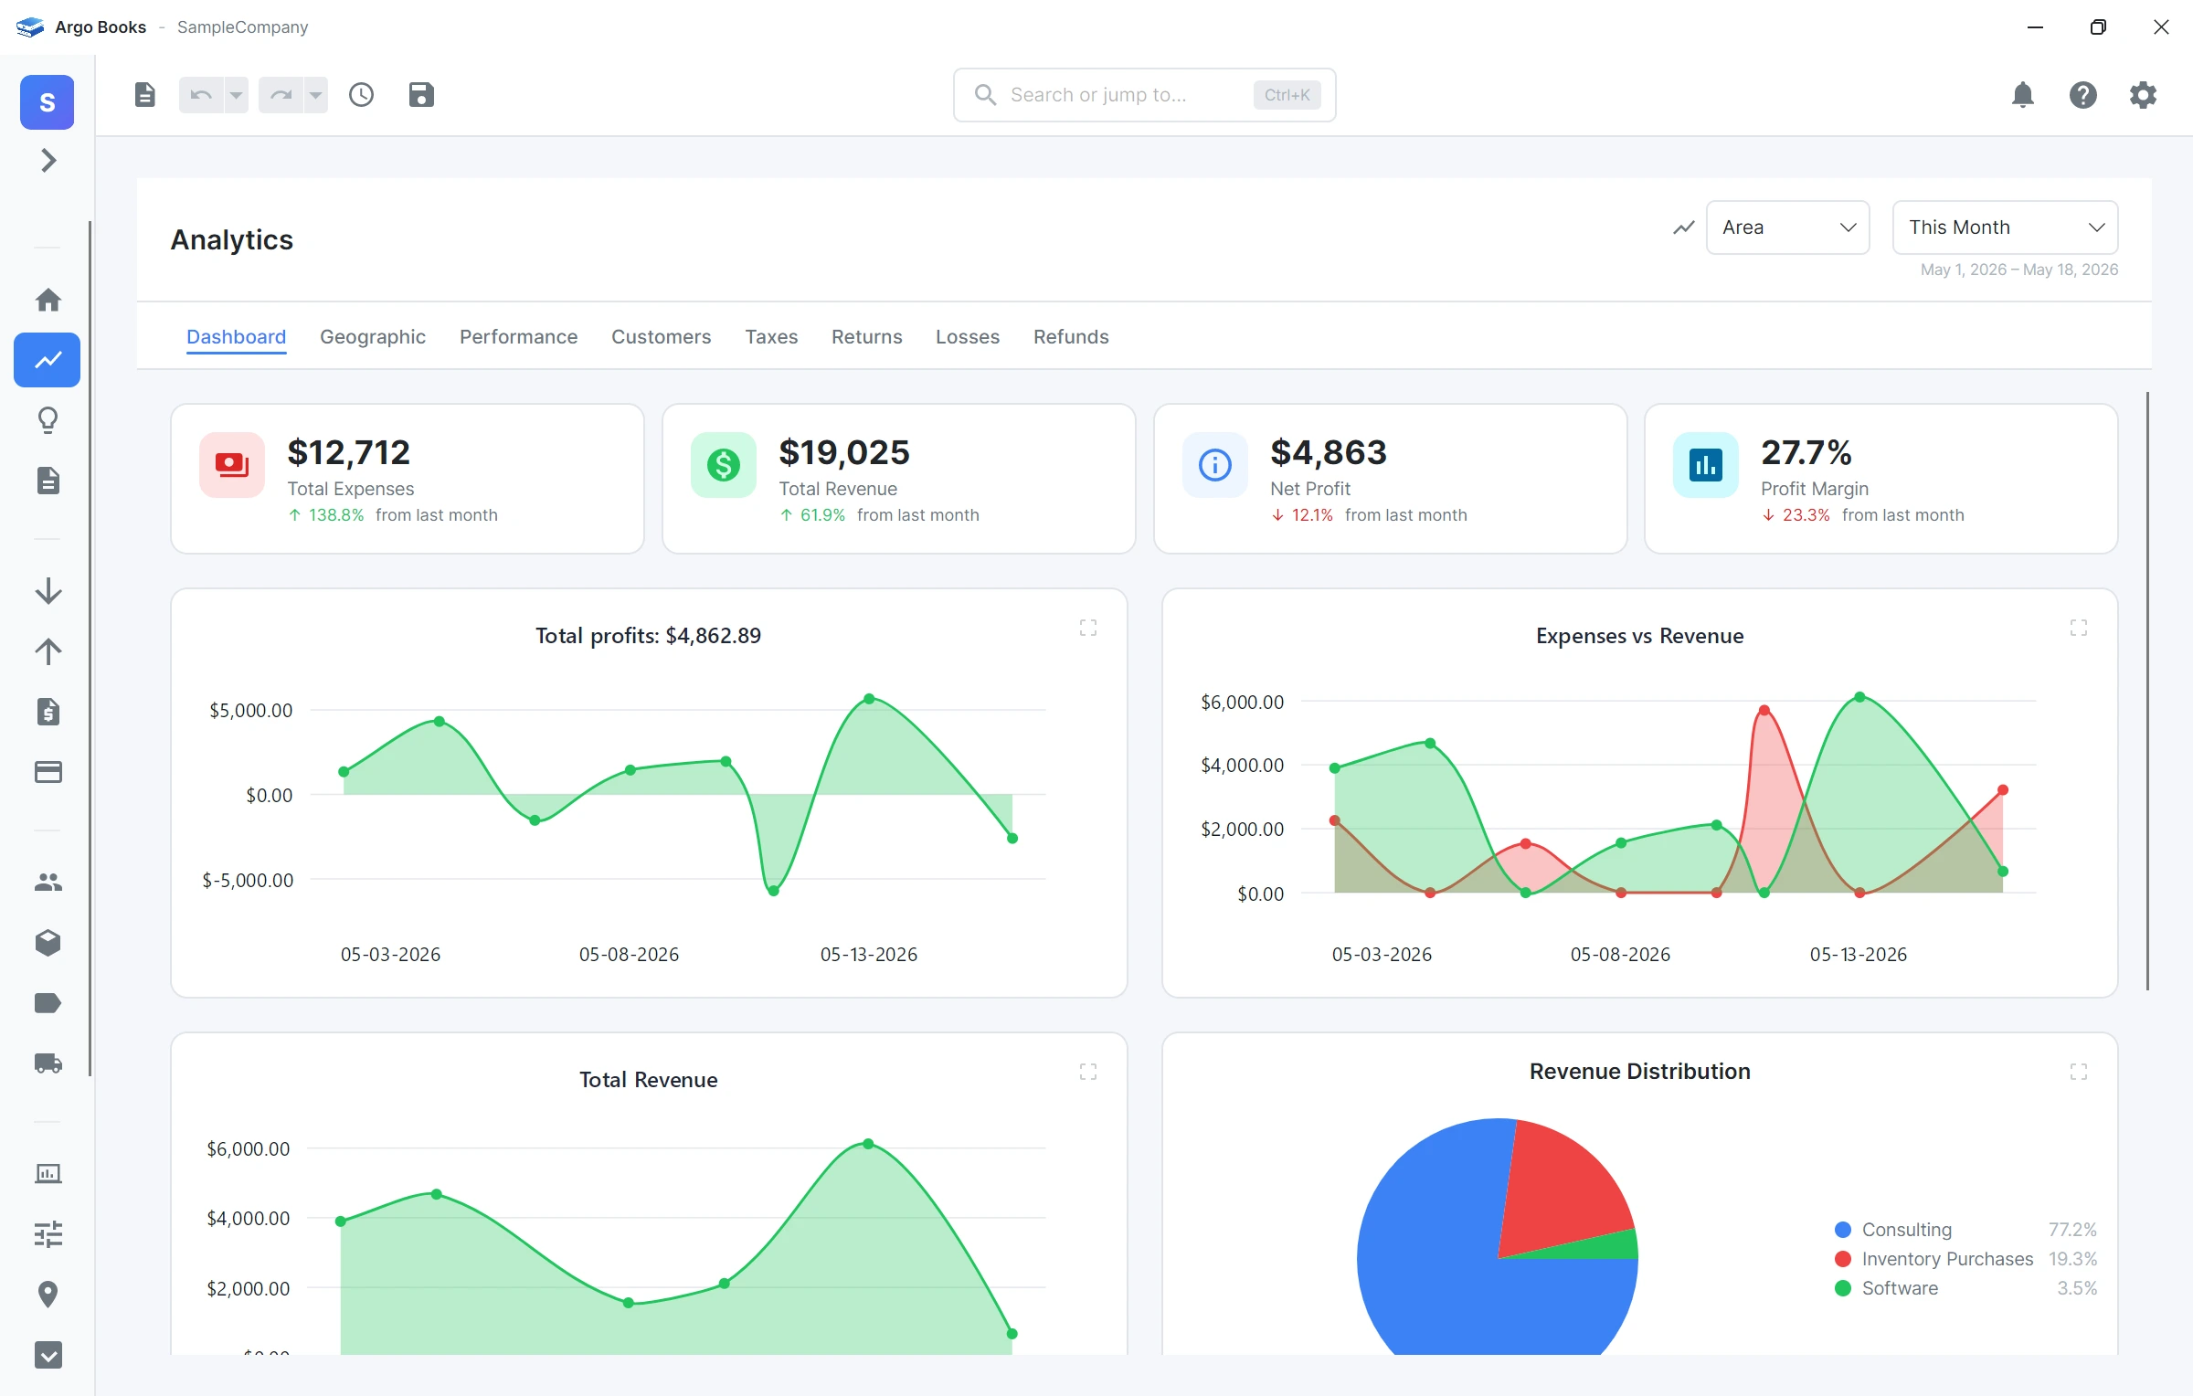Click the dashboard vertical scrollbar
This screenshot has height=1396, width=2193.
coord(2147,690)
